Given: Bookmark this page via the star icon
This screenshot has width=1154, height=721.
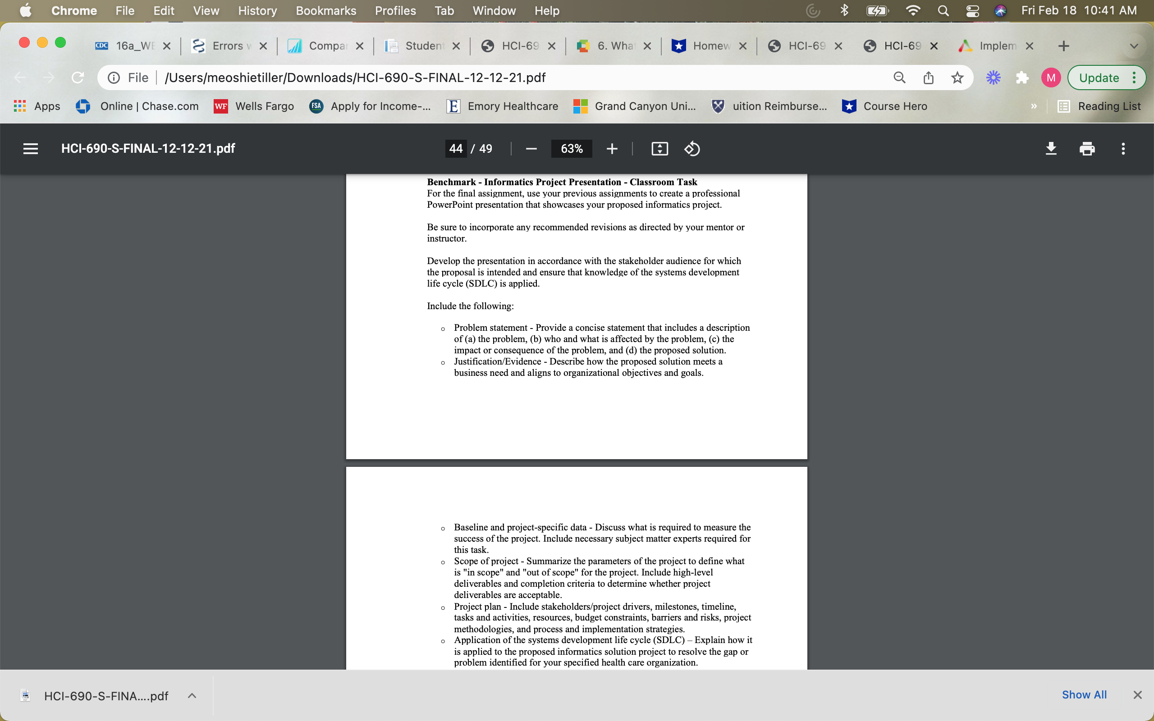Looking at the screenshot, I should point(957,77).
